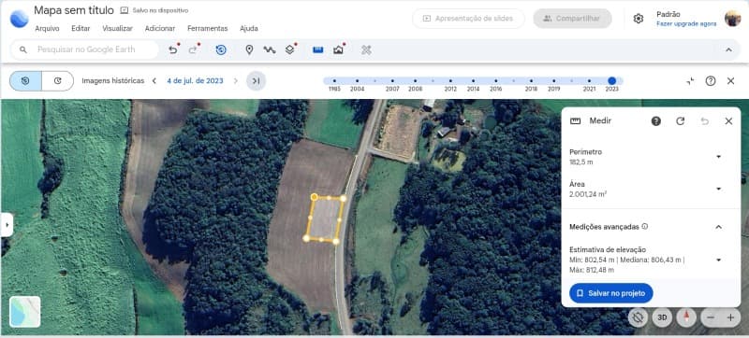Open the Visualizar menu

pos(118,29)
